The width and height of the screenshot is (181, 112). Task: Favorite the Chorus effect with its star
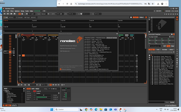[22, 98]
